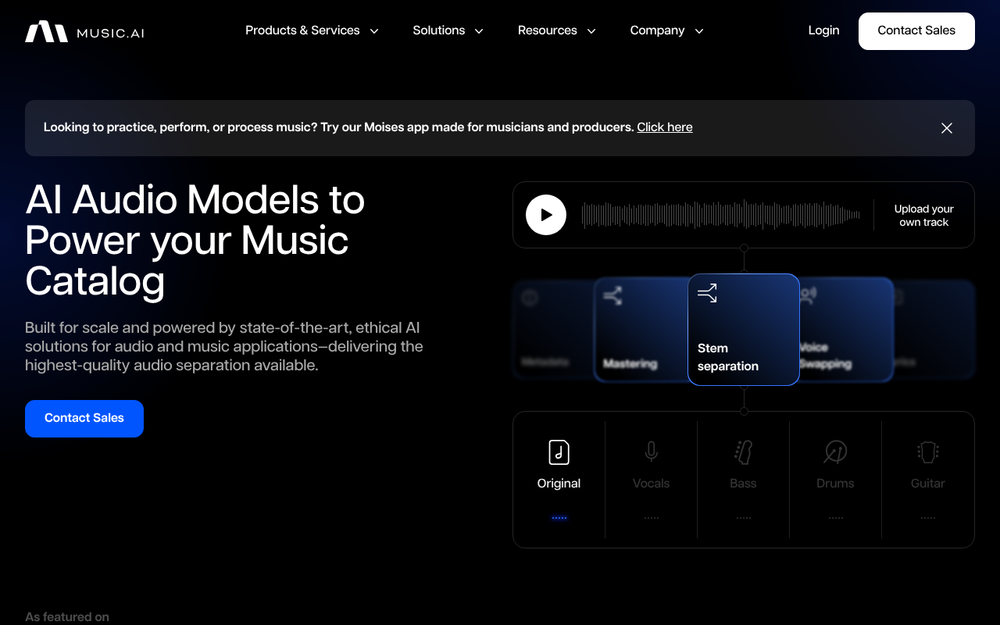Open the Company navigation menu
Screen dimensions: 1000x625
point(666,30)
